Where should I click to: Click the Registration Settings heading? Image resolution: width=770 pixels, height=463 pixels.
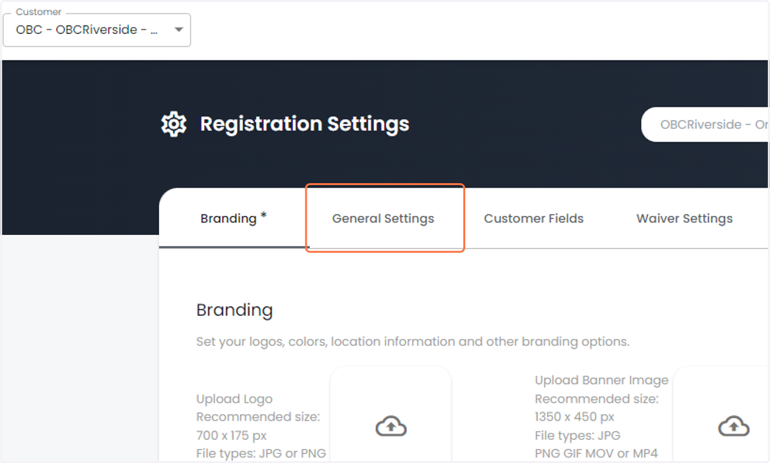305,124
